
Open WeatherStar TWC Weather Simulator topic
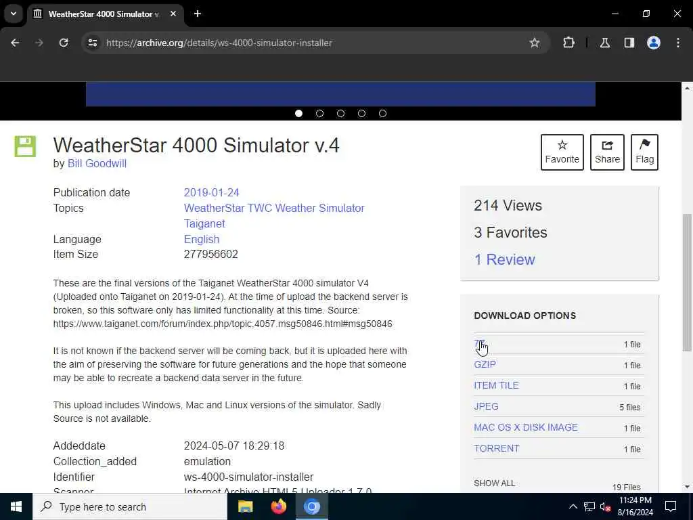click(274, 209)
